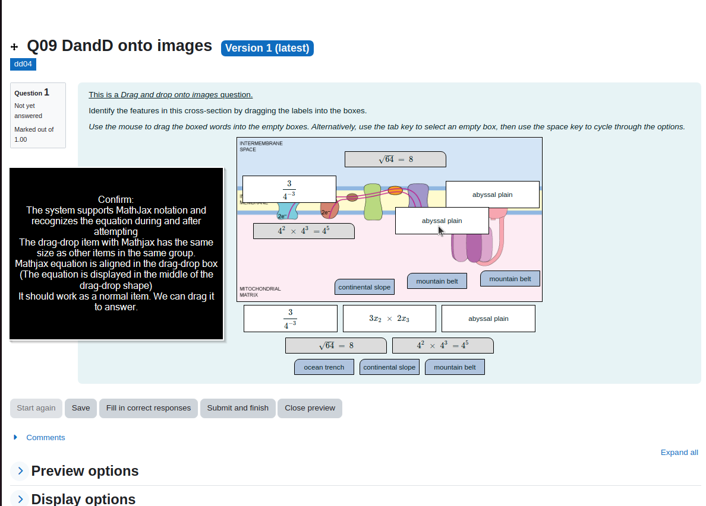706x506 pixels.
Task: Select √64 = 8 item below the image
Action: (x=336, y=346)
